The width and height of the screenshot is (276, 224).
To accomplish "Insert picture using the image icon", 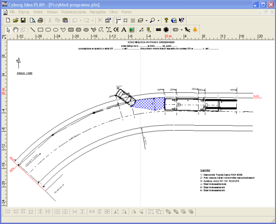I will point(131,30).
